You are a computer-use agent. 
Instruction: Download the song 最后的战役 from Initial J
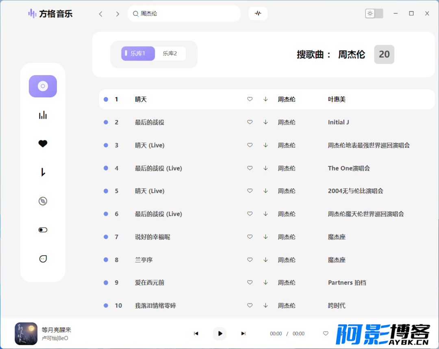pyautogui.click(x=265, y=122)
